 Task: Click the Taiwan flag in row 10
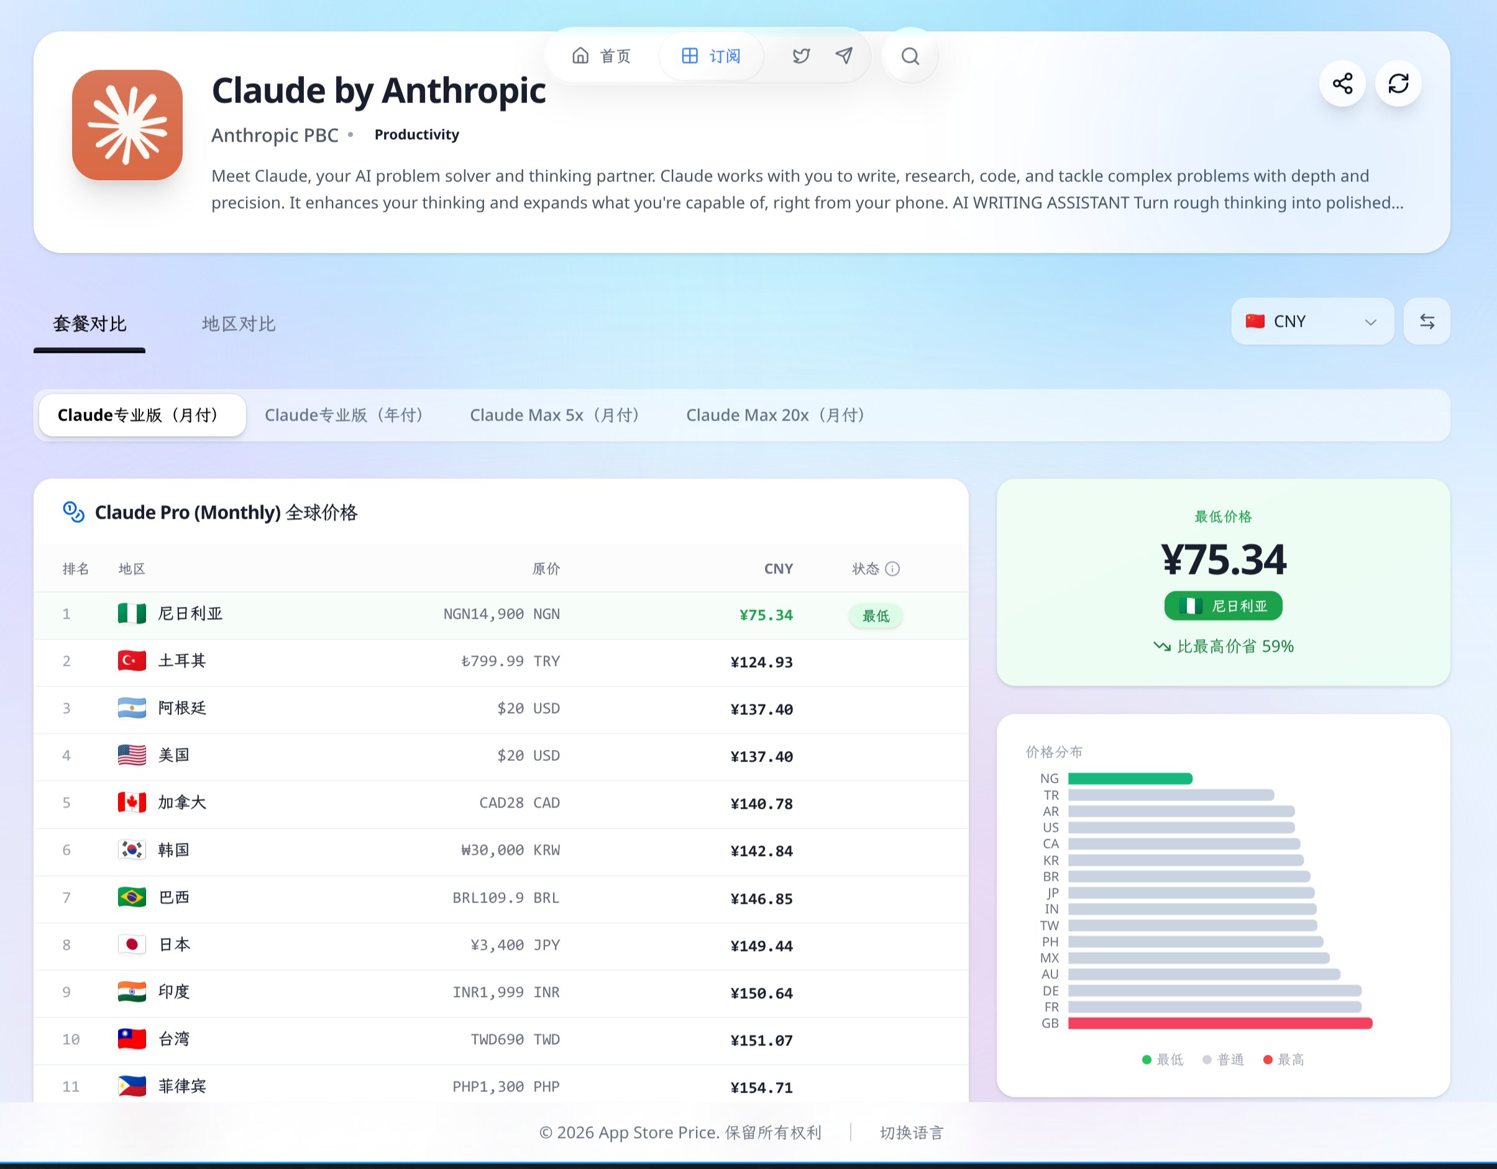pyautogui.click(x=132, y=1039)
